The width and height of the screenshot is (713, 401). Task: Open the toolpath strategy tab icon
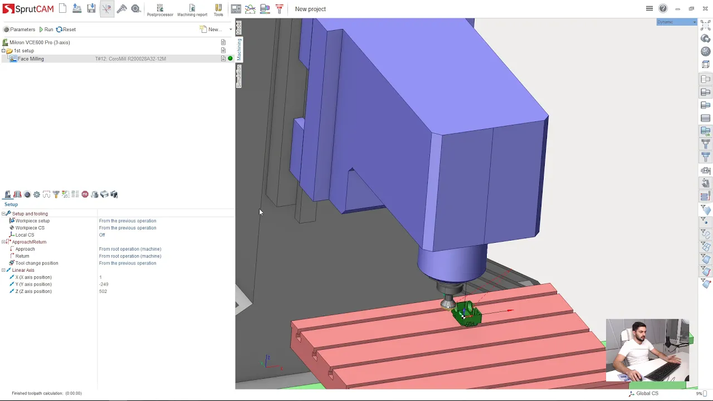[46, 194]
